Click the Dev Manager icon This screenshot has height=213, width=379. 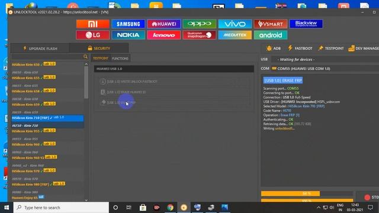click(351, 49)
